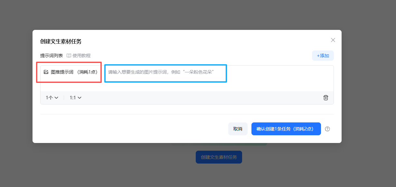This screenshot has width=396, height=187.
Task: Click the 创建文生素材任务 button behind the dialog
Action: [219, 157]
